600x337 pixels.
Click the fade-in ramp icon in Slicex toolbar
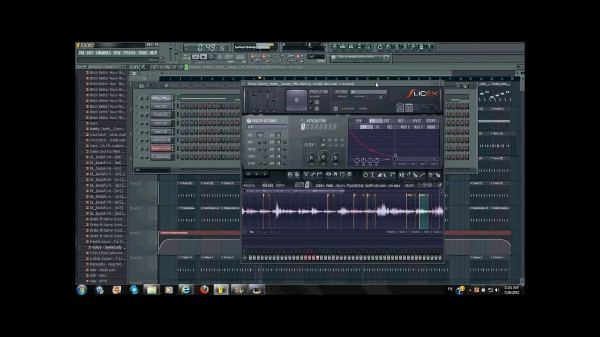[380, 175]
